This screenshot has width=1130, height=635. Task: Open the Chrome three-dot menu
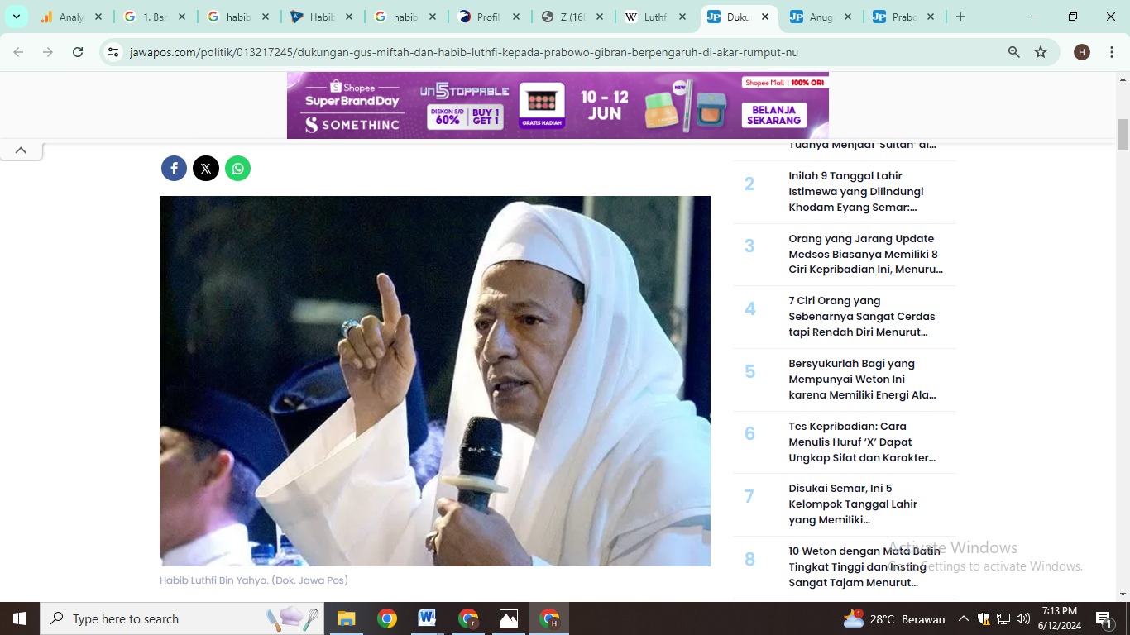(1113, 51)
